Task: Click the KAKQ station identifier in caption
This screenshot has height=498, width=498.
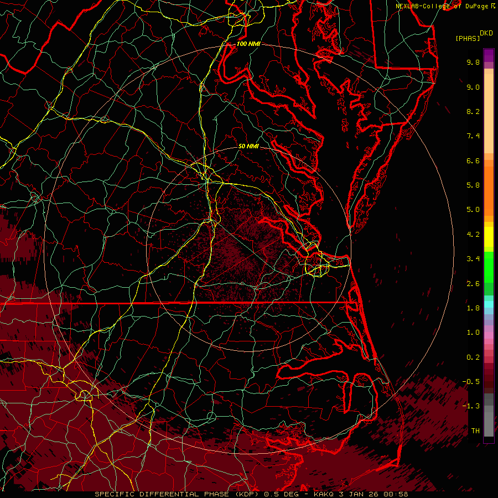Action: pos(325,494)
